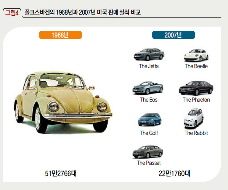Click the sales figure "22만1760대"

click(x=174, y=173)
